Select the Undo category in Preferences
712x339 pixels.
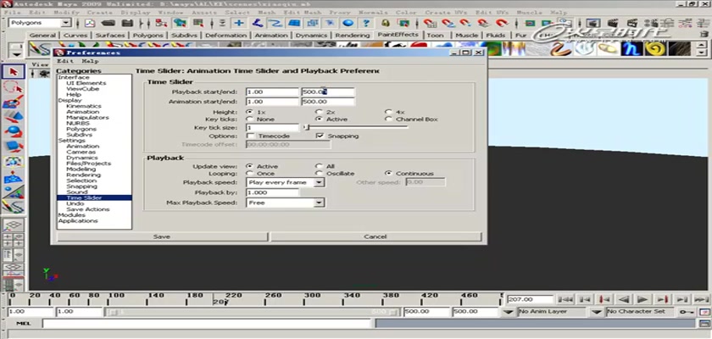point(75,203)
